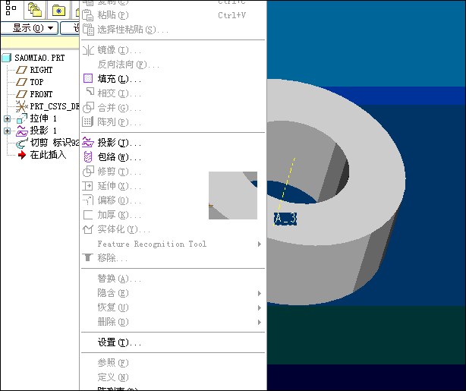Click the red insert-here arrow
Viewport: 466px width, 391px height.
tap(22, 155)
